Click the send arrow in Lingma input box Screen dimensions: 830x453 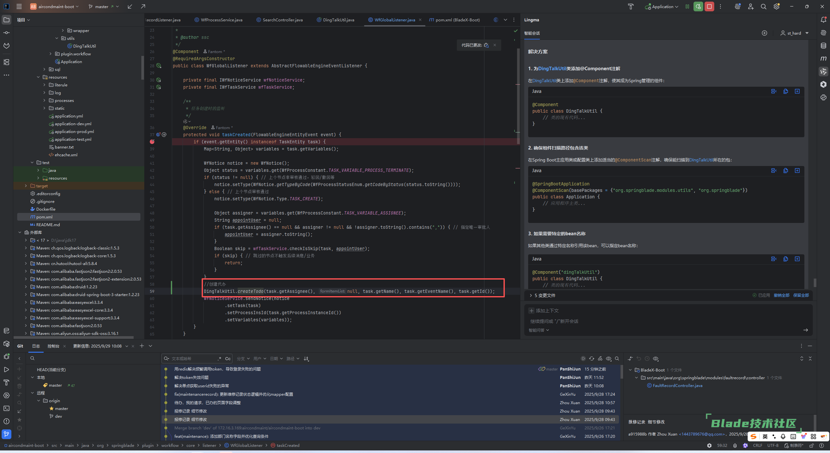(x=806, y=330)
